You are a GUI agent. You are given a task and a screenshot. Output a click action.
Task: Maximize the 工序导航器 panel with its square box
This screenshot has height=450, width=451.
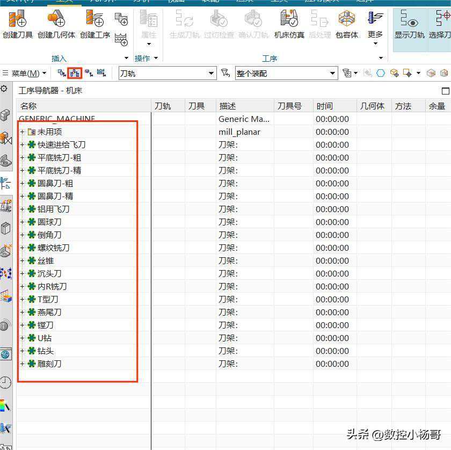(x=445, y=91)
